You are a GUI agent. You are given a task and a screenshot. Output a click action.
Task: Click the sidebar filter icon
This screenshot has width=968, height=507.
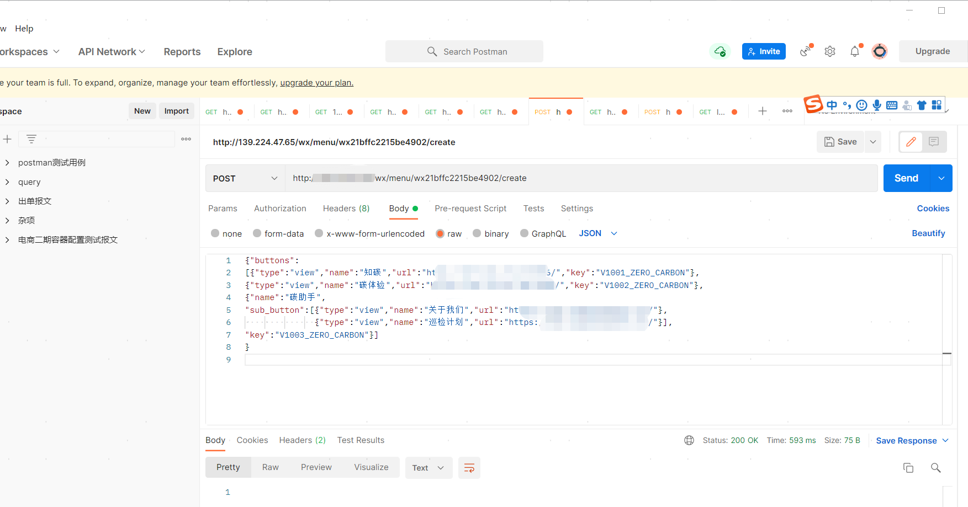31,139
